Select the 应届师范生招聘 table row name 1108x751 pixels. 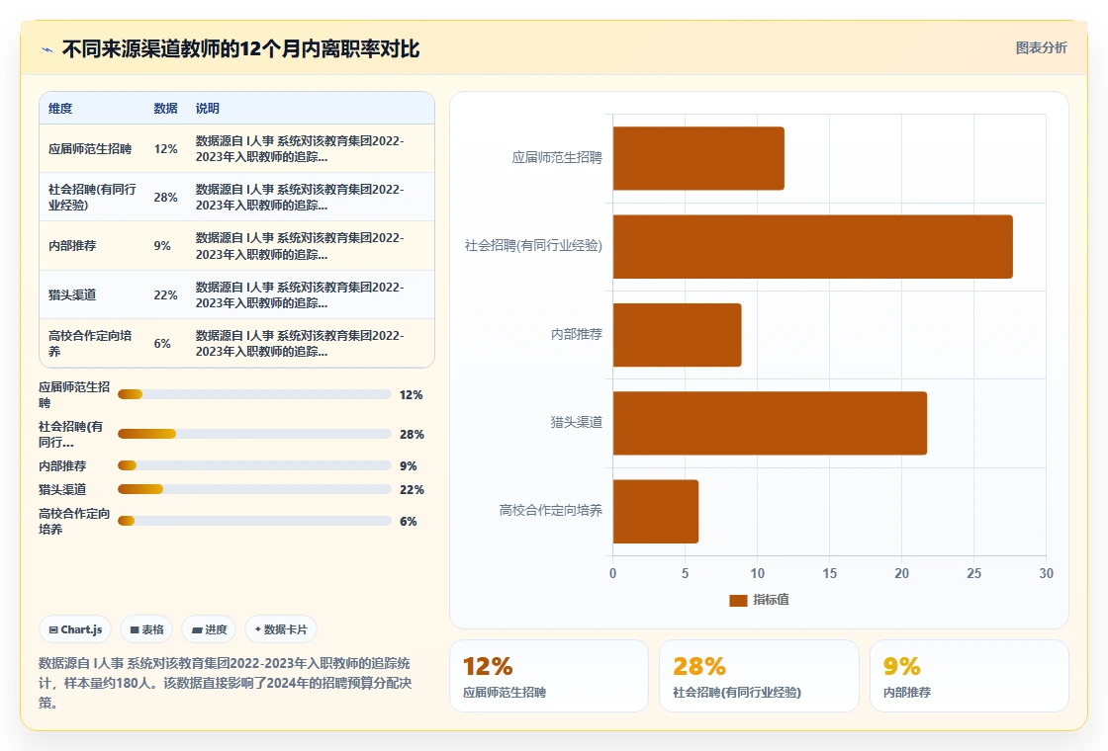click(90, 149)
